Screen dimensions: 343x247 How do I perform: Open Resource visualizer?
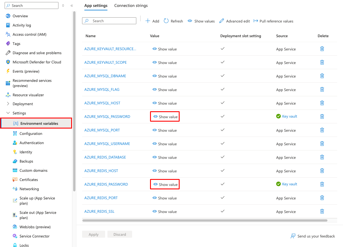coord(28,95)
